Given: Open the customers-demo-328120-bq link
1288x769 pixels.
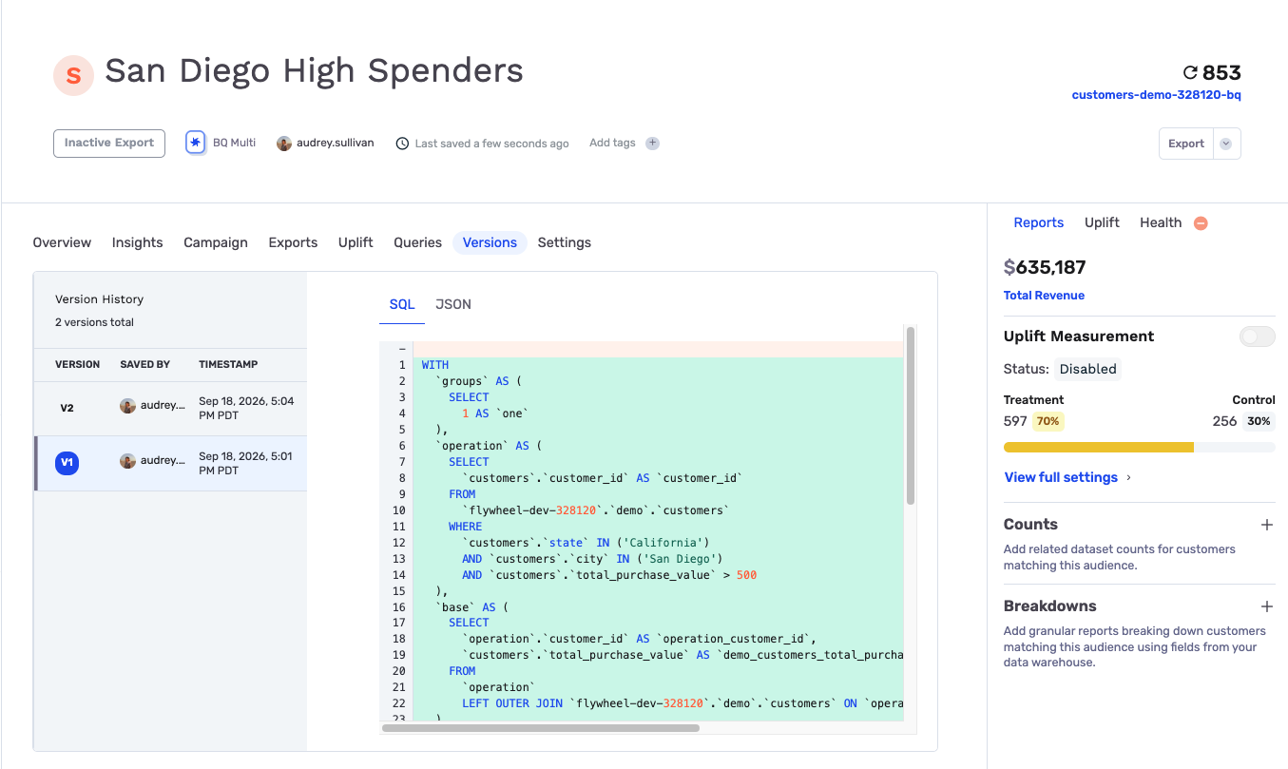Looking at the screenshot, I should click(1156, 95).
